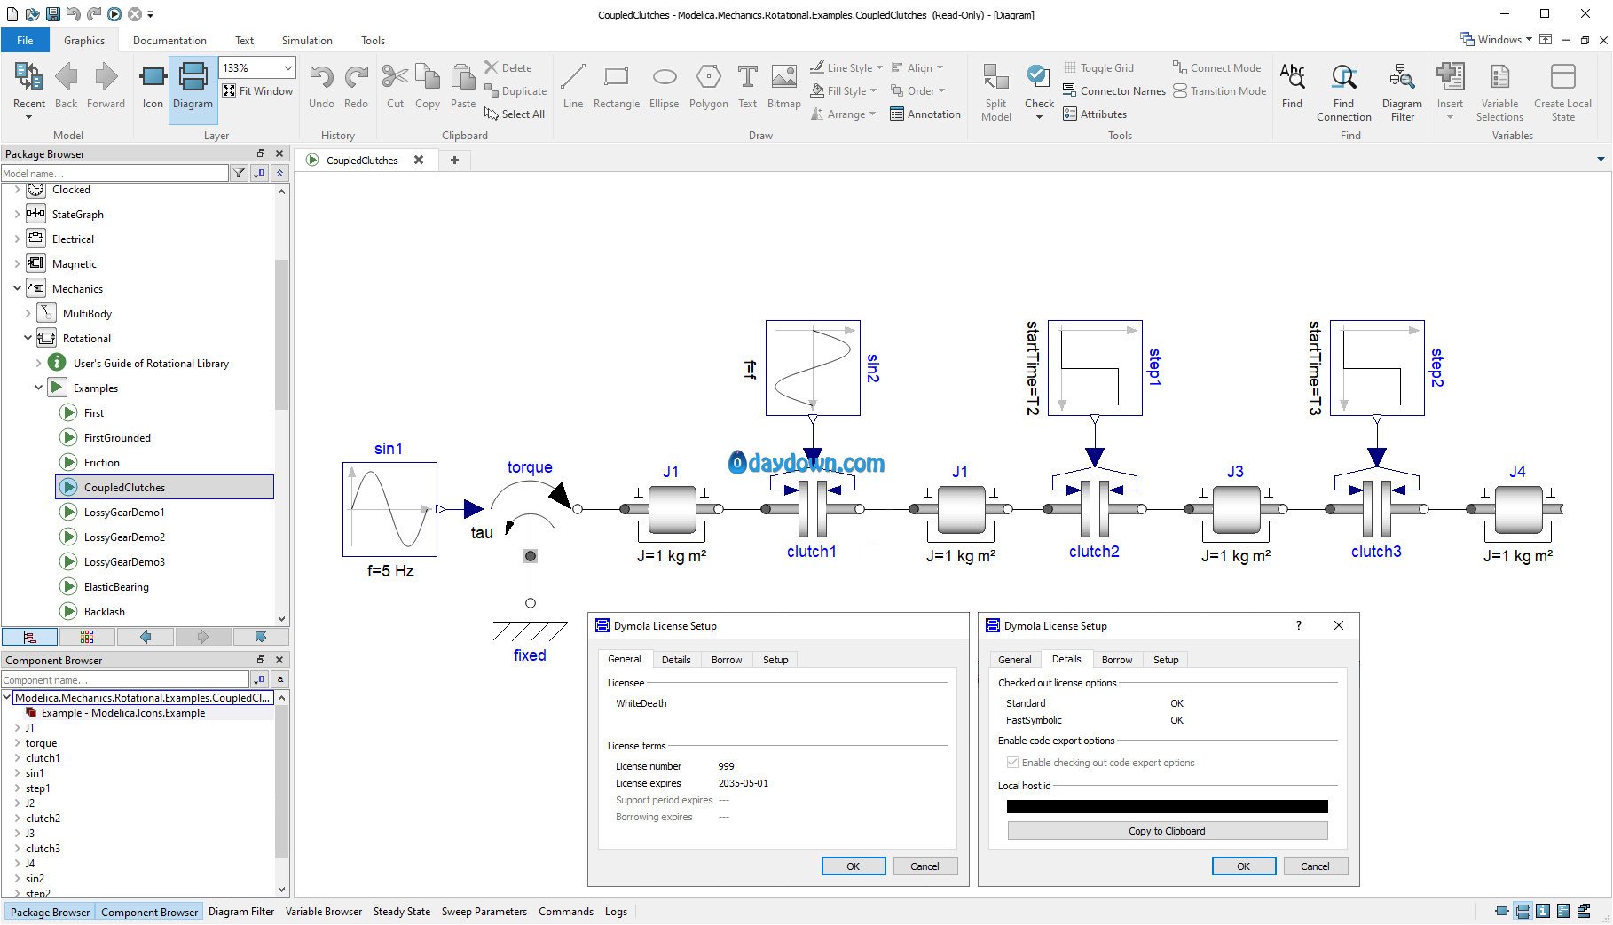Screen dimensions: 1613x925
Task: Enable Connect Mode
Action: (x=1216, y=68)
